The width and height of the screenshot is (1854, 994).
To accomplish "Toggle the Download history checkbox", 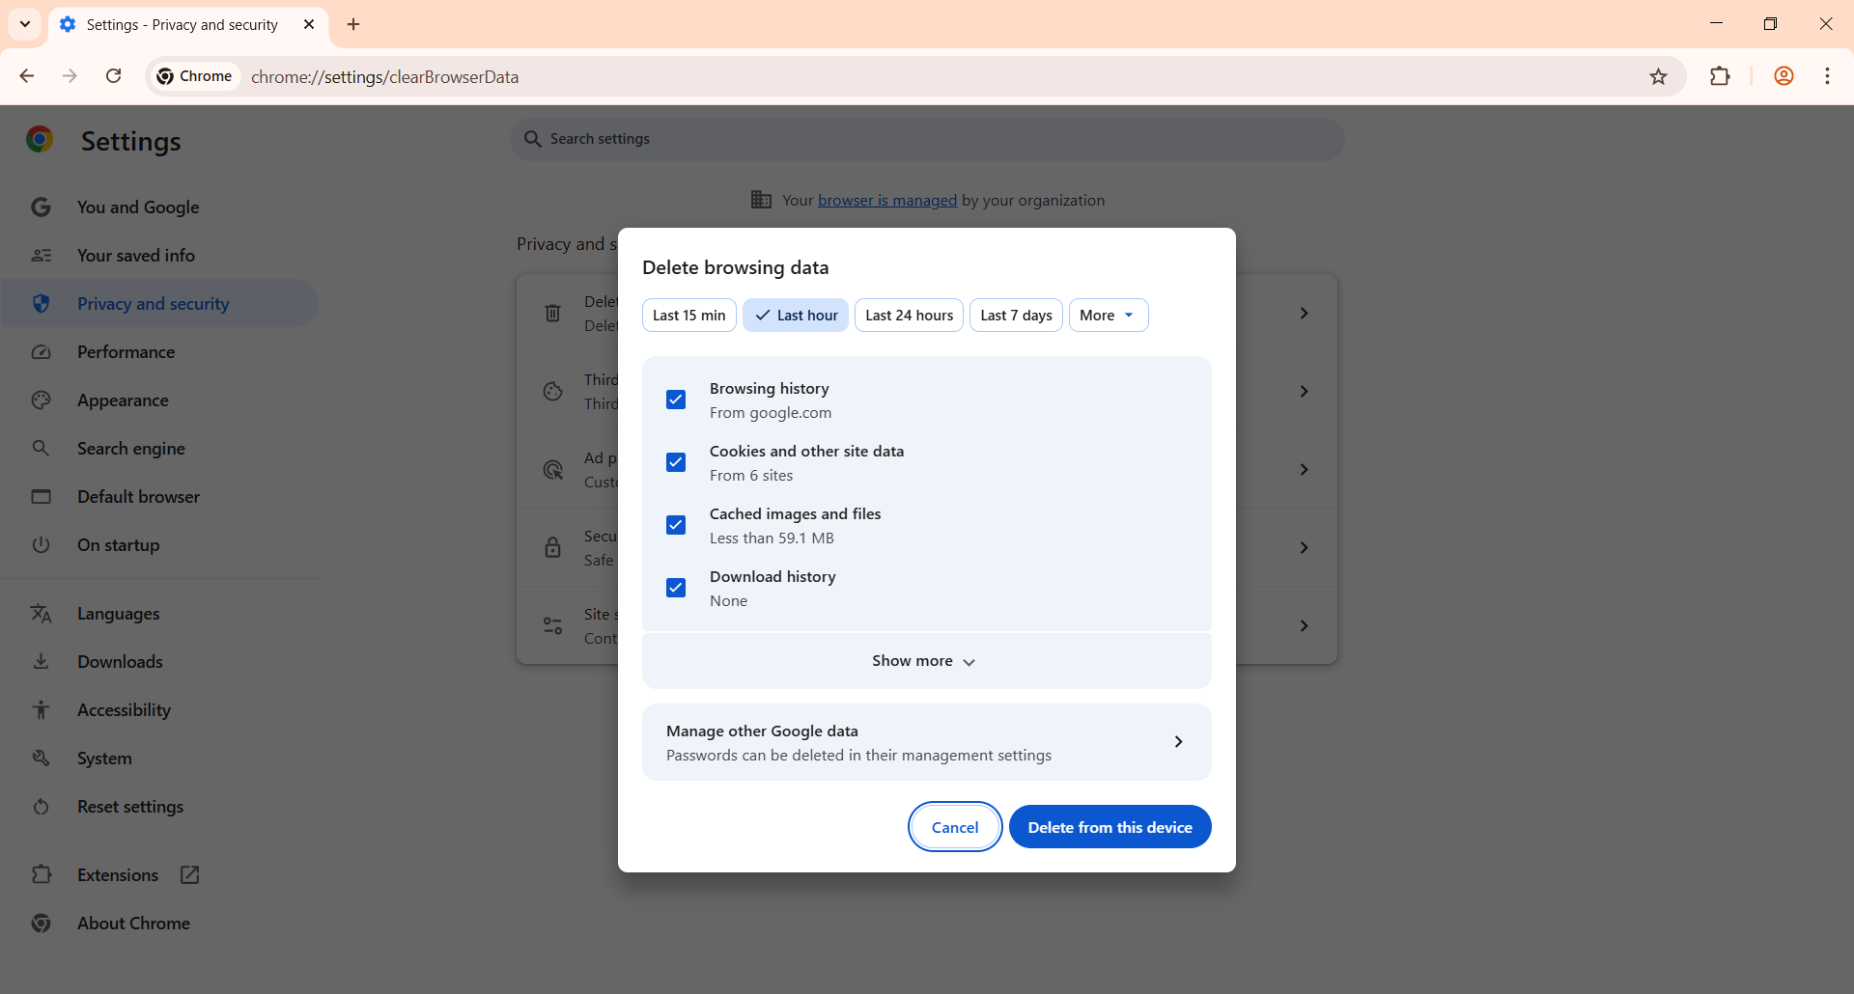I will pyautogui.click(x=676, y=588).
